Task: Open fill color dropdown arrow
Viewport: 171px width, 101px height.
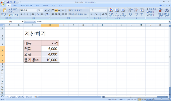Action: pos(40,14)
